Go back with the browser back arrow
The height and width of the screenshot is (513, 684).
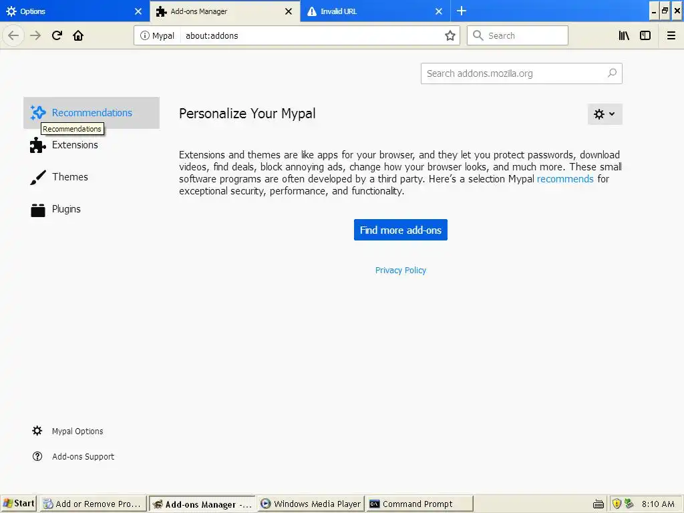[13, 35]
